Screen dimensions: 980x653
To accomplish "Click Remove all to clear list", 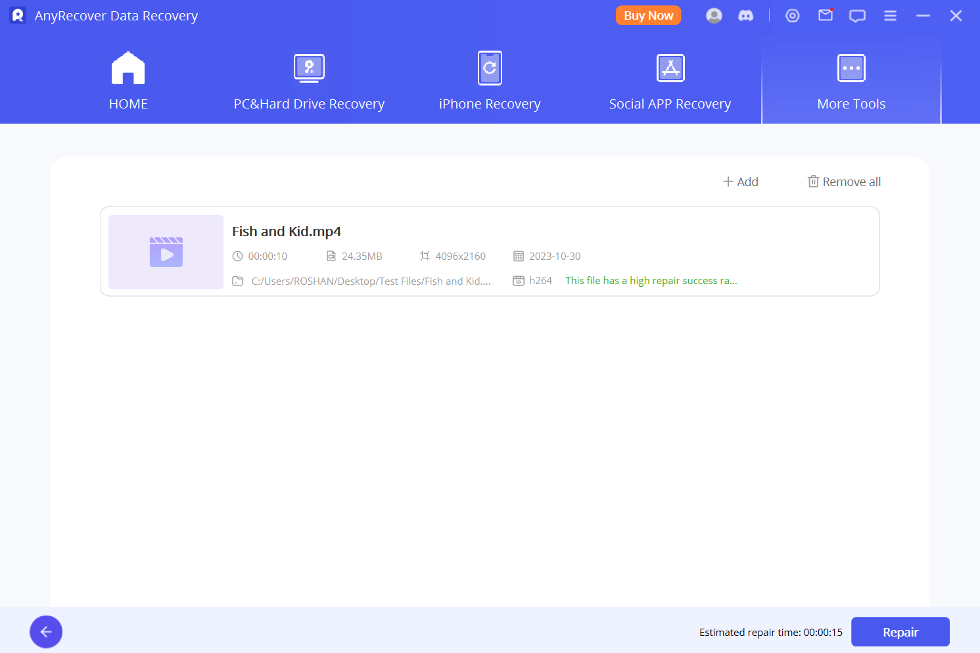I will (844, 182).
